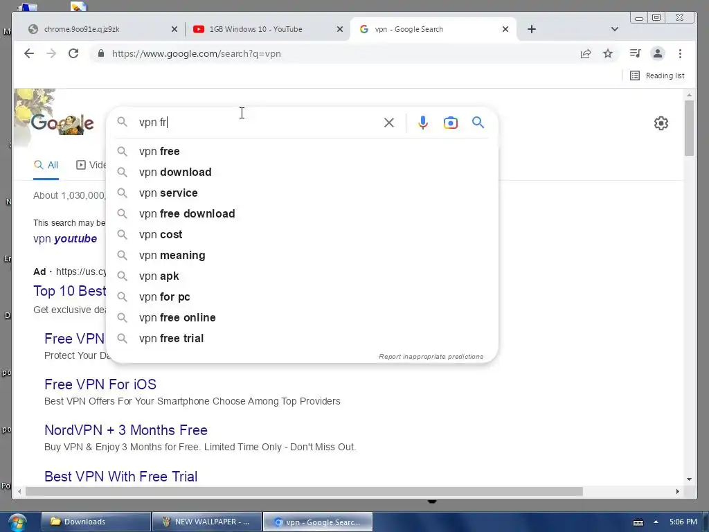Open the 'vpn youtube' suggested search link

pyautogui.click(x=65, y=238)
